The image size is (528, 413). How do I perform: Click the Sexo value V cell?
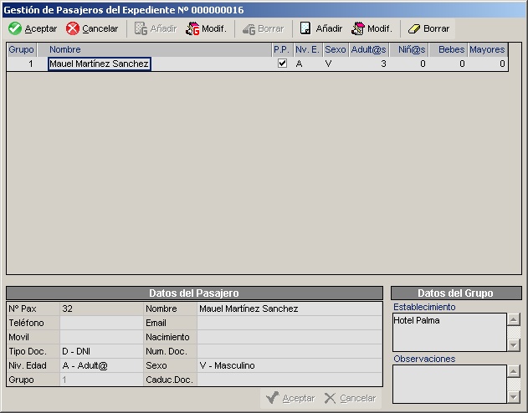coord(336,64)
